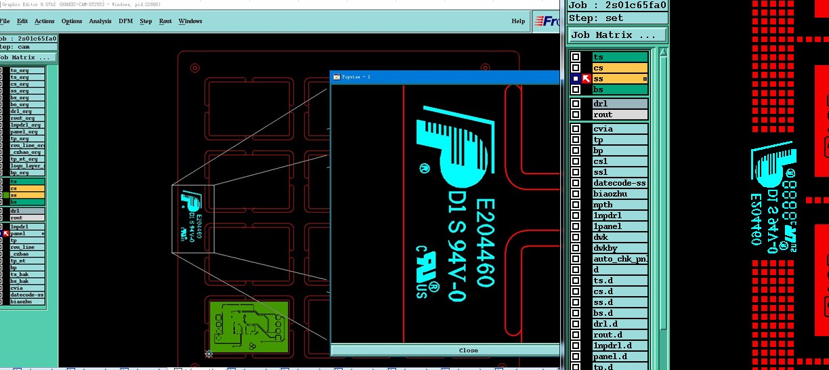Toggle the npth layer checkbox in right panel
The height and width of the screenshot is (370, 829).
(x=576, y=205)
